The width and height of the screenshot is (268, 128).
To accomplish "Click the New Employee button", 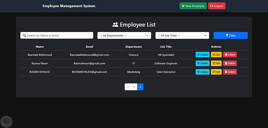I will point(193,6).
